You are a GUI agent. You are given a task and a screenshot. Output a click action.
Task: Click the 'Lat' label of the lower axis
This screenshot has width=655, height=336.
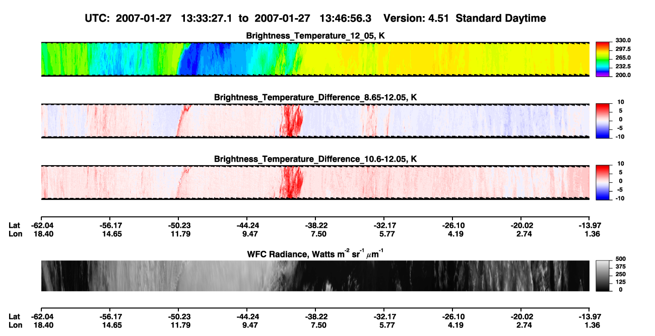click(x=15, y=316)
